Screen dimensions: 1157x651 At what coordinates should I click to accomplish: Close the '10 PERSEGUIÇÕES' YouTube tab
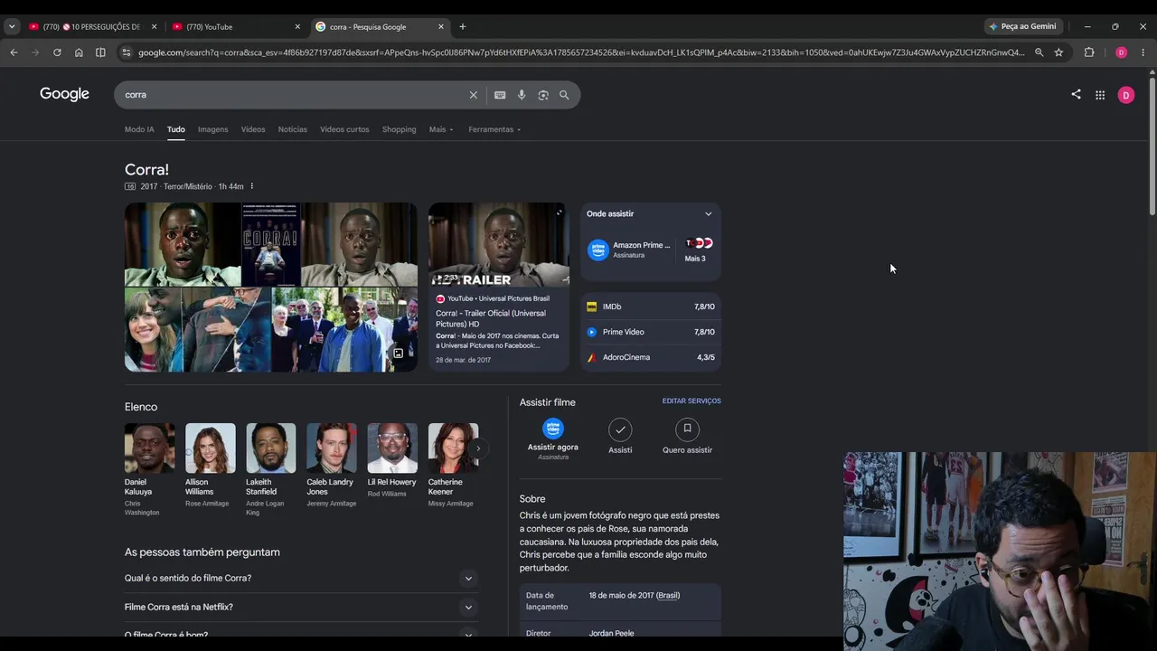point(154,27)
